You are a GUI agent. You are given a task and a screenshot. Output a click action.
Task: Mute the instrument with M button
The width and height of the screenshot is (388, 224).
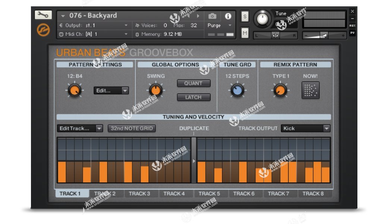point(245,33)
